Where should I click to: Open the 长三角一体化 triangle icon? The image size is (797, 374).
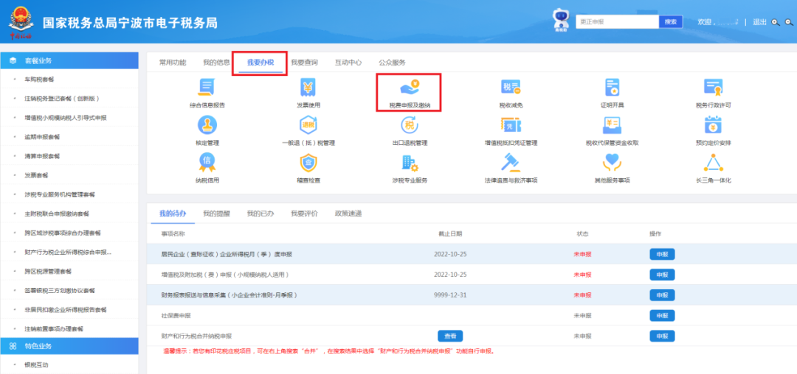tap(713, 163)
